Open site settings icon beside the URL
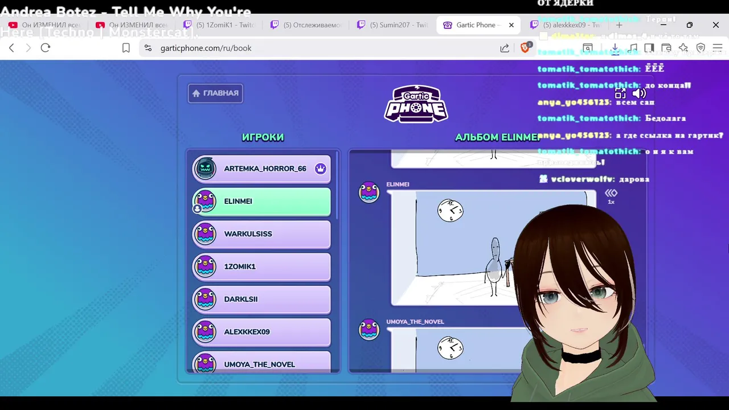This screenshot has height=410, width=729. point(148,48)
